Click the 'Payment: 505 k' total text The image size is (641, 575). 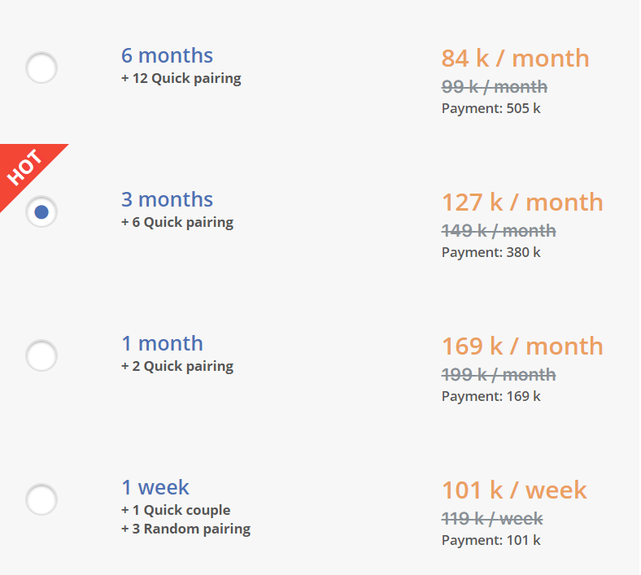coord(491,108)
